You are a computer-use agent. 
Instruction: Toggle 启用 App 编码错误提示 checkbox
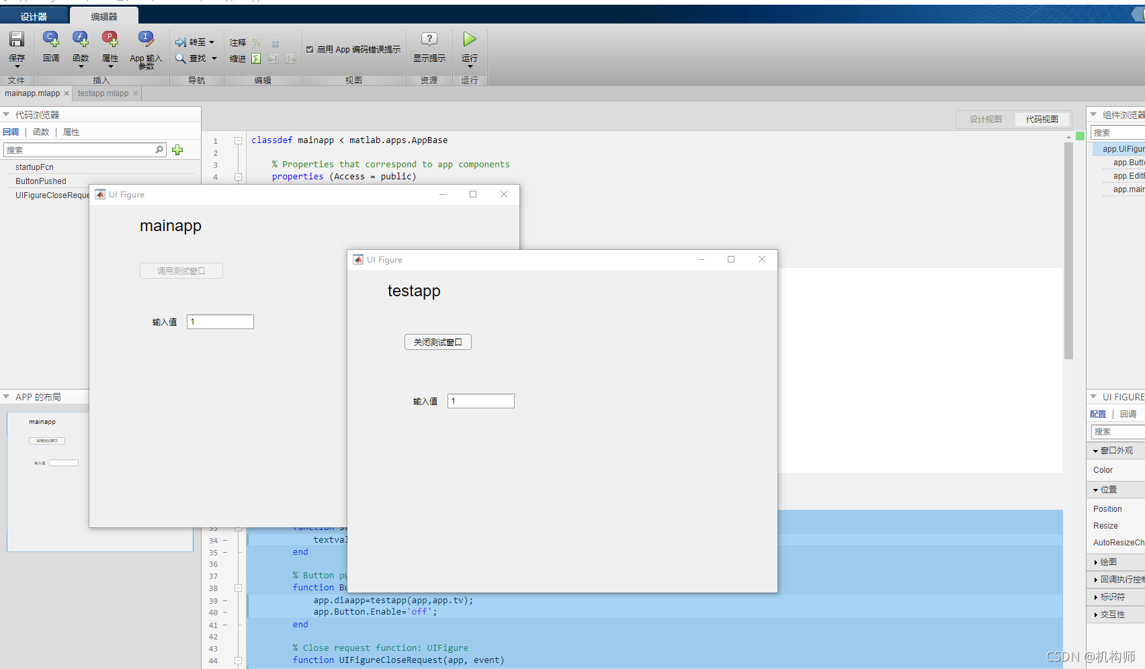[x=310, y=50]
